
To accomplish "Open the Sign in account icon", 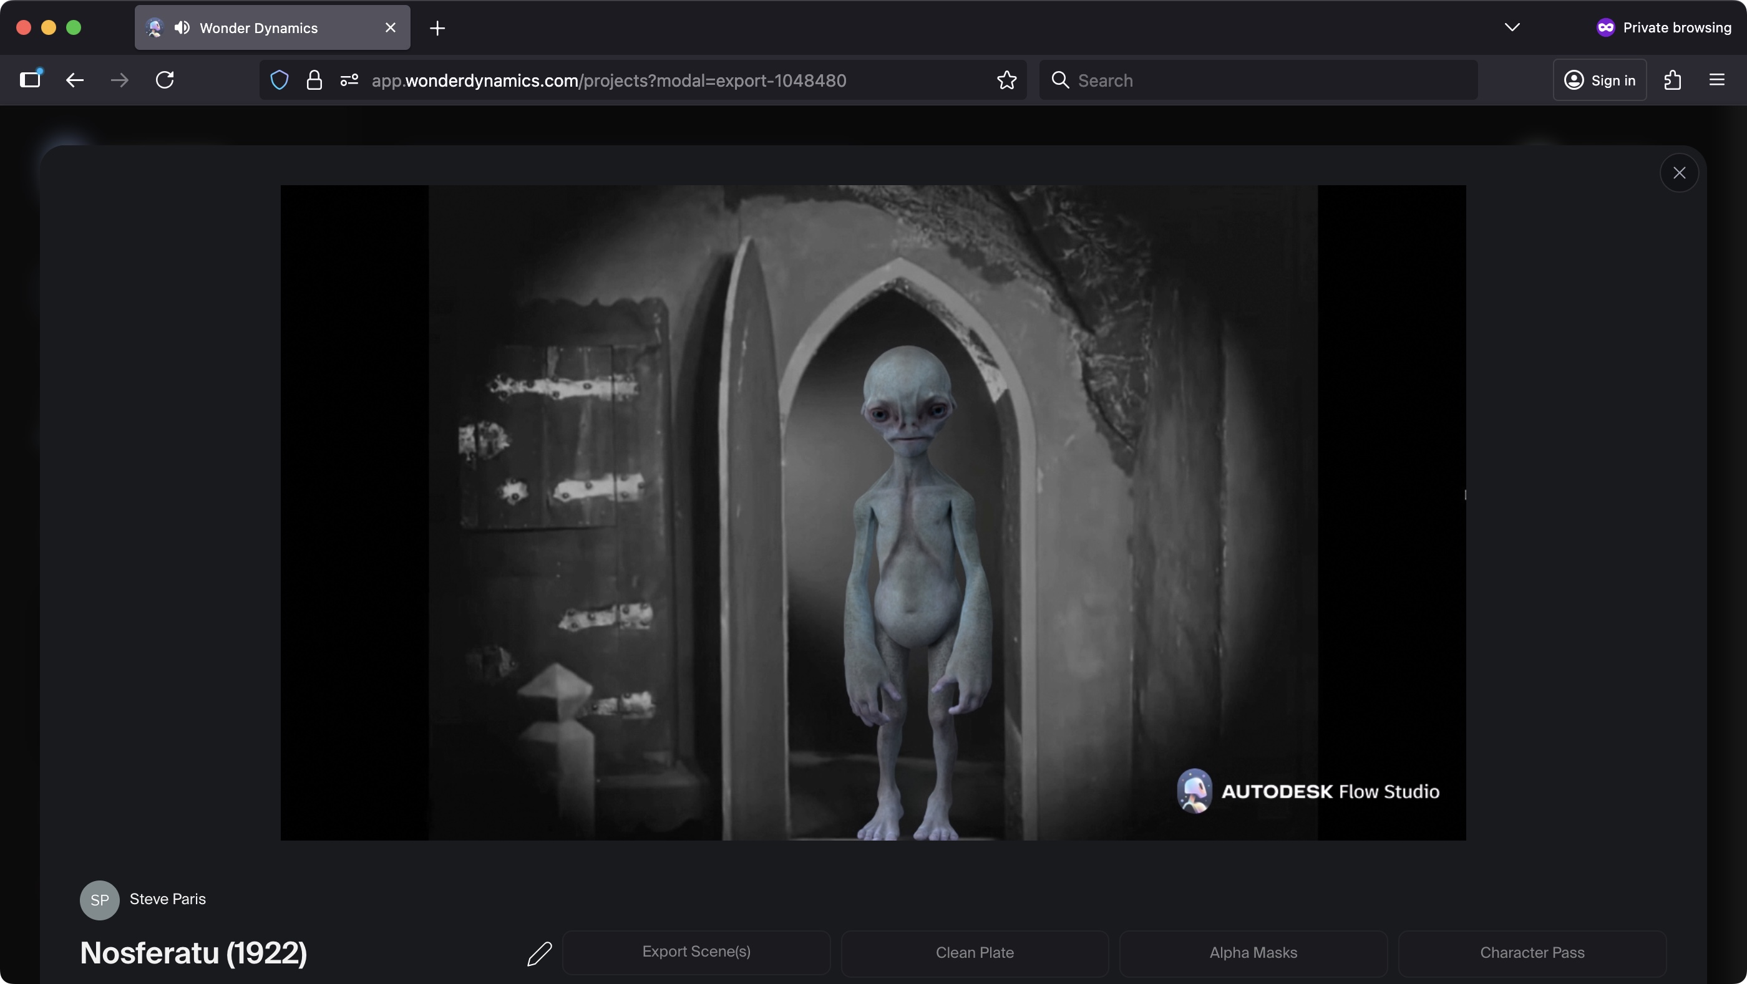I will tap(1575, 79).
